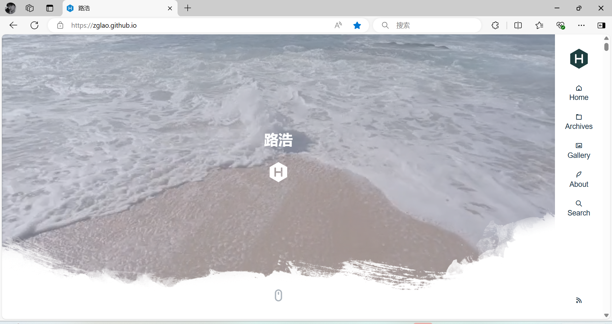Open Settings and more menu
This screenshot has width=612, height=324.
click(x=581, y=25)
